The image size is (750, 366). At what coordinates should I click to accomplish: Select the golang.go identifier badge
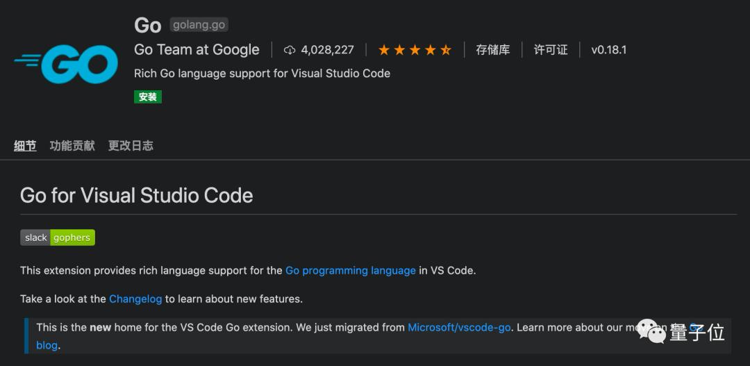click(199, 25)
